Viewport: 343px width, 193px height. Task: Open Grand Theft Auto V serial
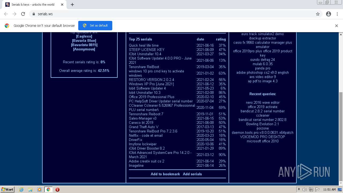[144, 127]
